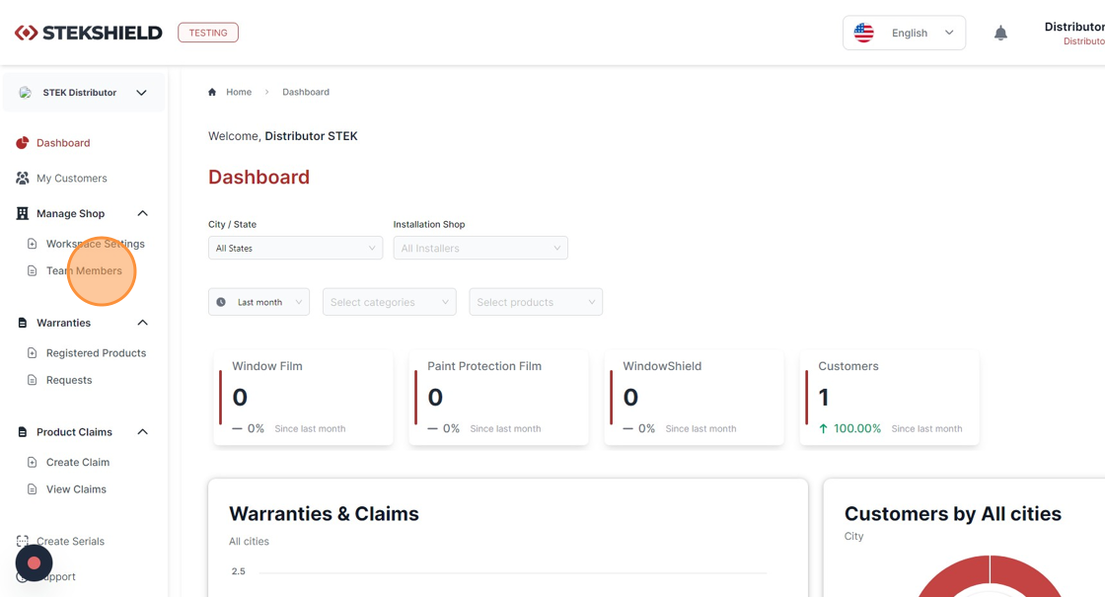This screenshot has height=597, width=1105.
Task: Click Home breadcrumb link
Action: (238, 92)
